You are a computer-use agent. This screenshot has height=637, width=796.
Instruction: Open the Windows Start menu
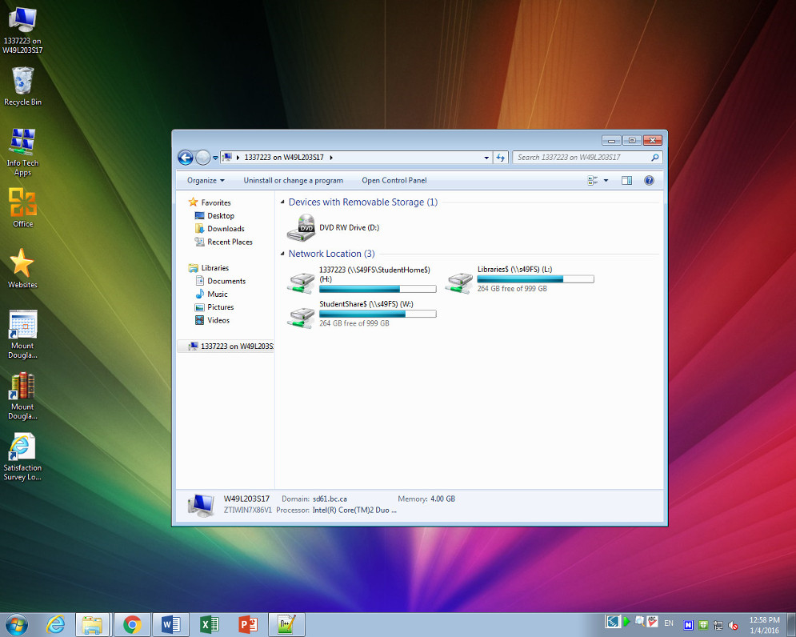coord(16,625)
